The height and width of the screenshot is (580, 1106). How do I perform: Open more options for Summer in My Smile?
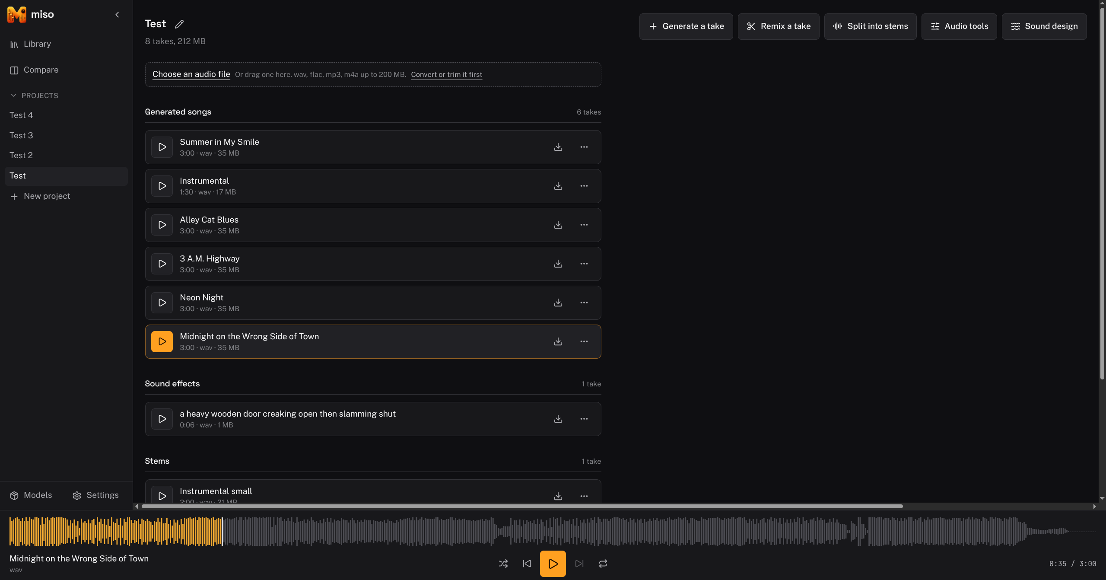pyautogui.click(x=584, y=147)
